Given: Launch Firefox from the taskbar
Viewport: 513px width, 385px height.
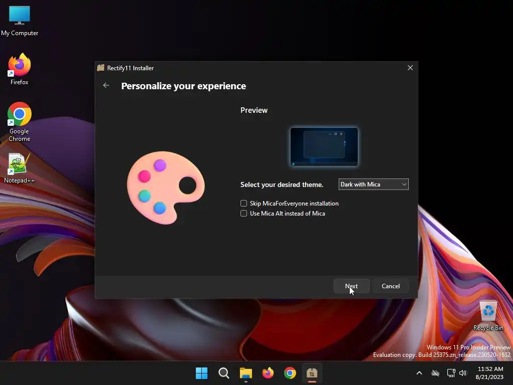Looking at the screenshot, I should (x=268, y=373).
